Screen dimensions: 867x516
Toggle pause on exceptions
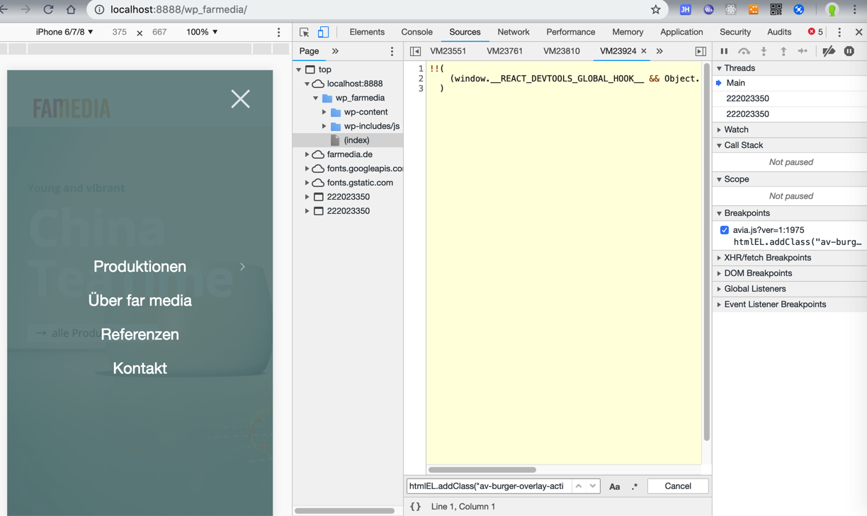(849, 51)
